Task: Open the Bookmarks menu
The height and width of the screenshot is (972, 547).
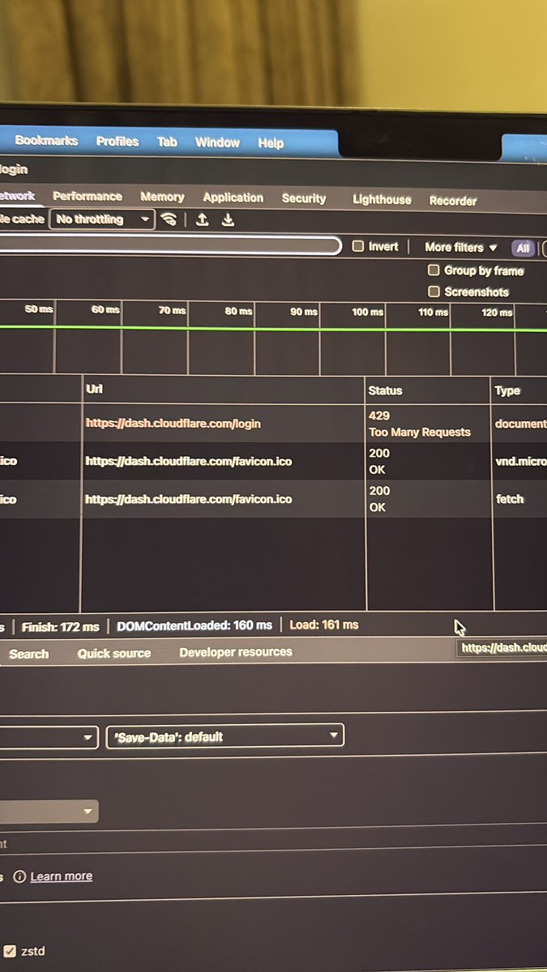Action: point(46,140)
